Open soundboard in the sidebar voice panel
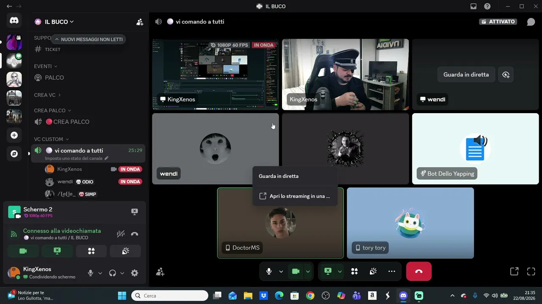The image size is (542, 304). [x=125, y=251]
